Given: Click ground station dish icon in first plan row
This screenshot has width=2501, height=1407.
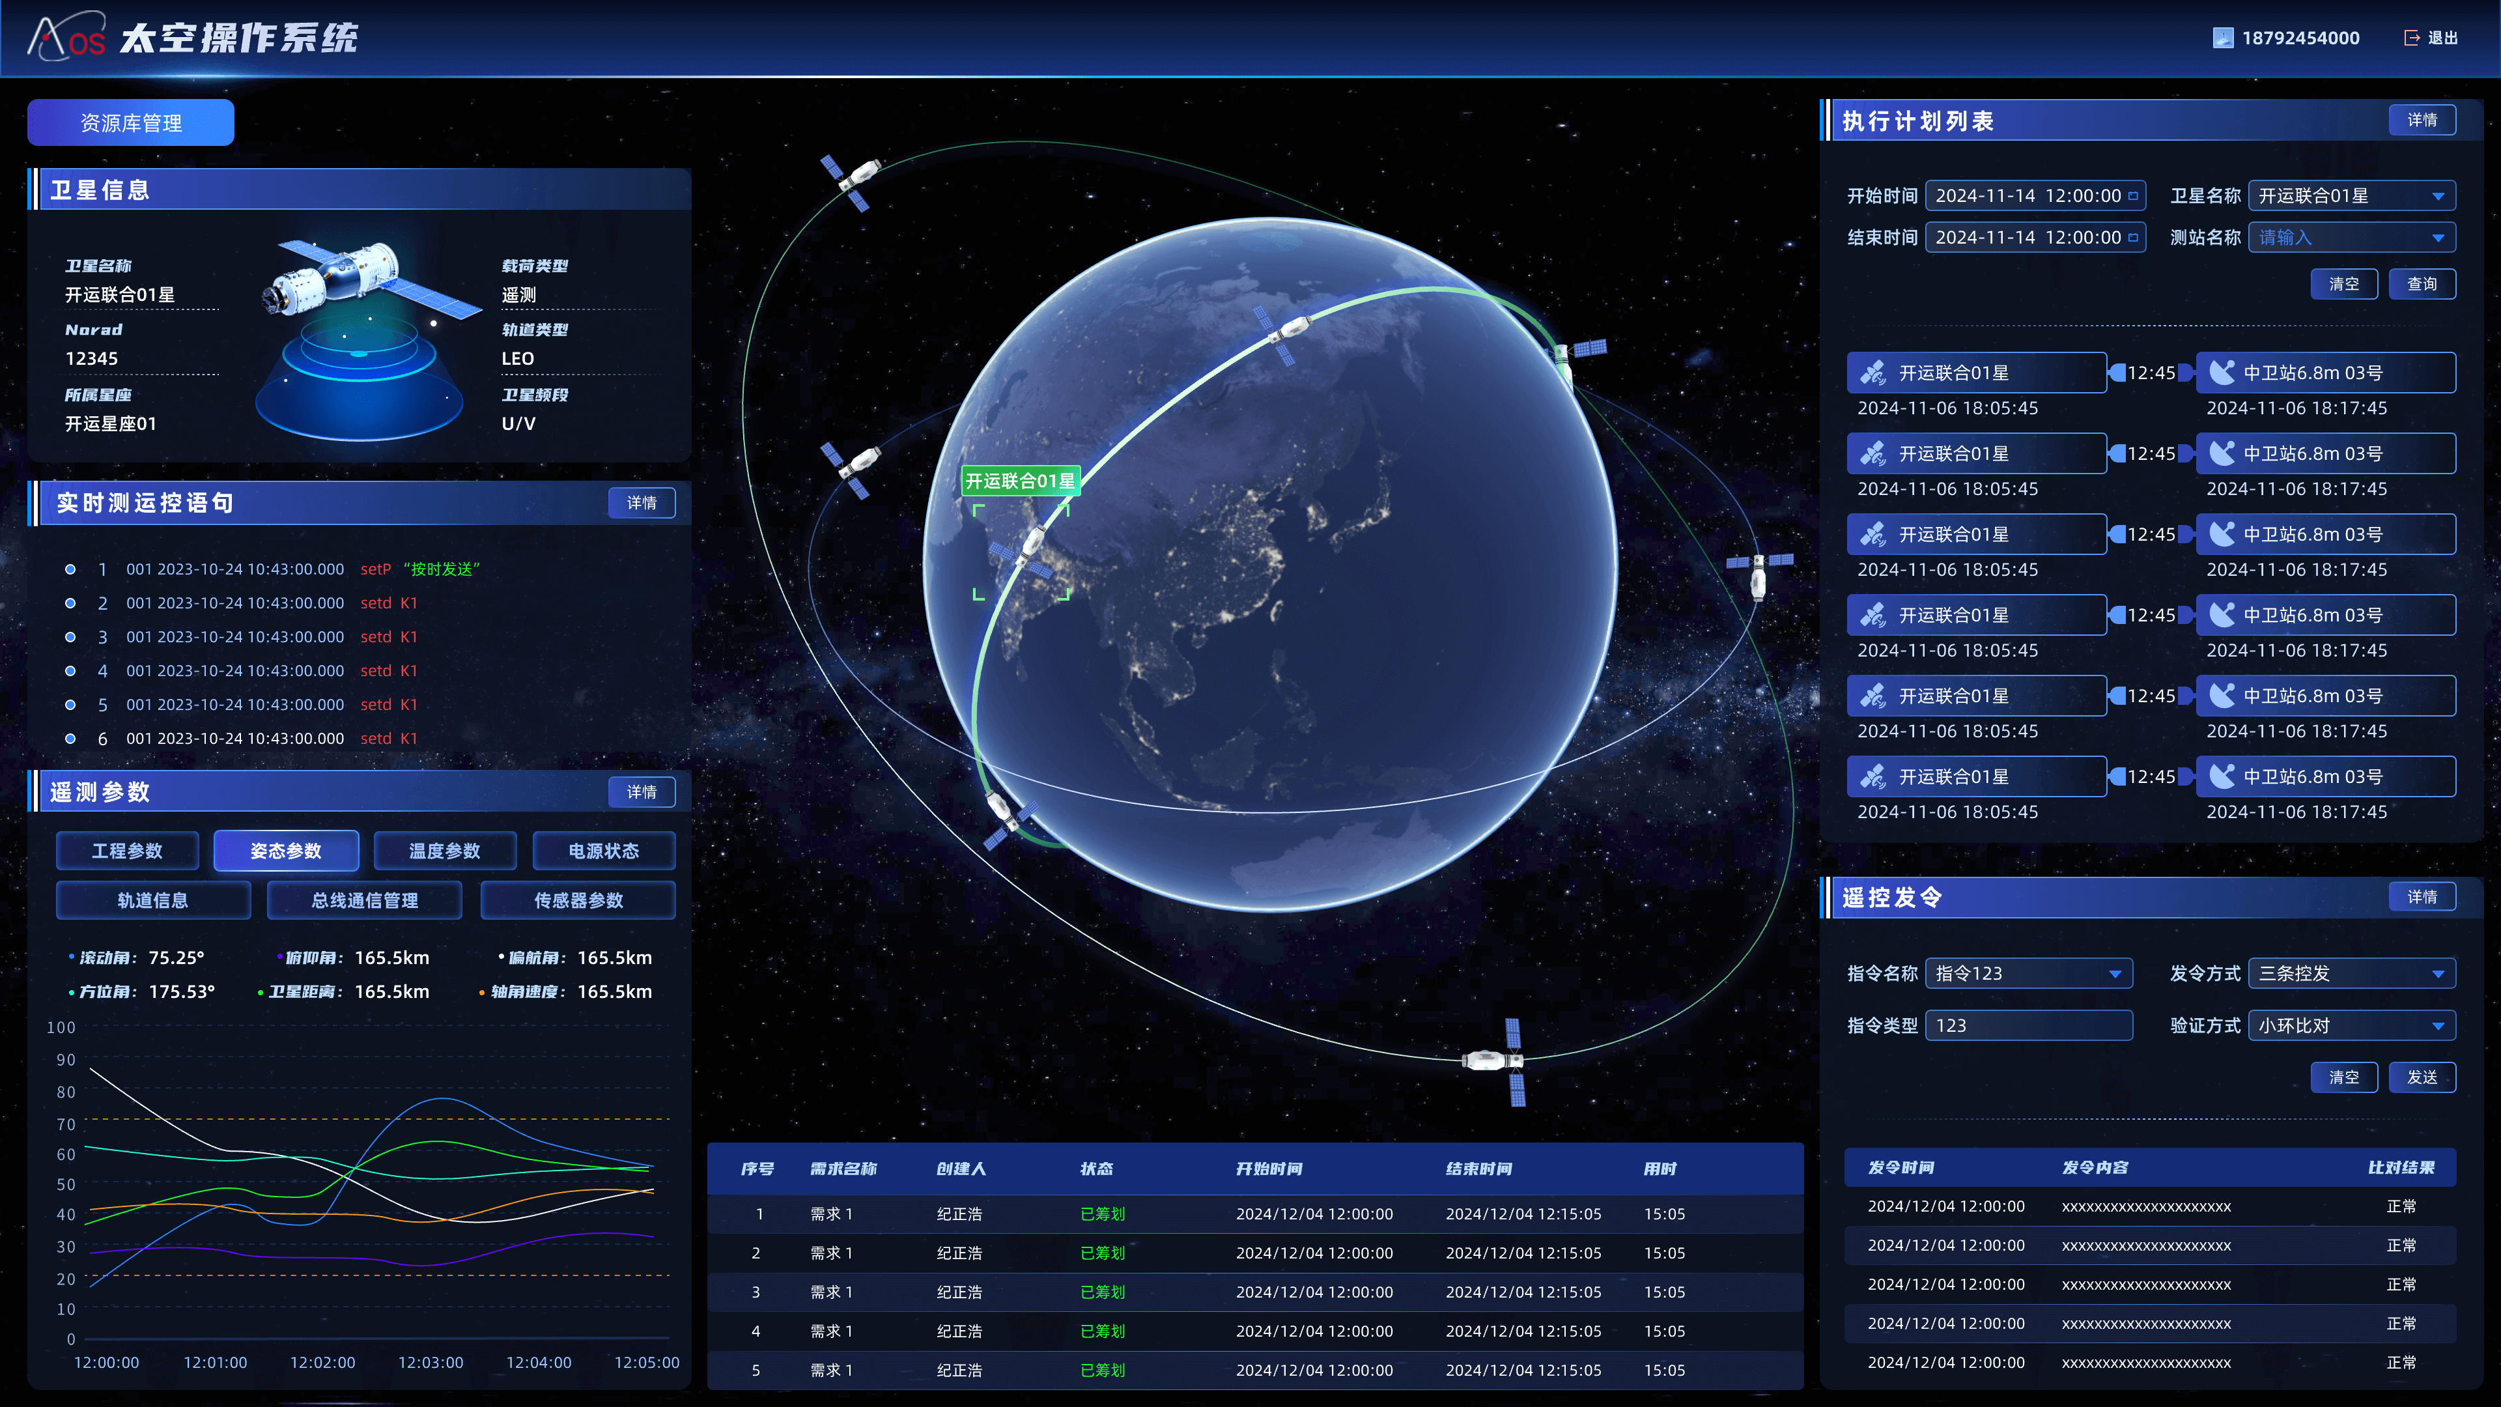Looking at the screenshot, I should pos(2222,373).
